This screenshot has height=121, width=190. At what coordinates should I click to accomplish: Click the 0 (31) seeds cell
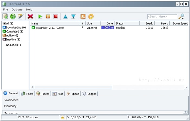click(149, 28)
